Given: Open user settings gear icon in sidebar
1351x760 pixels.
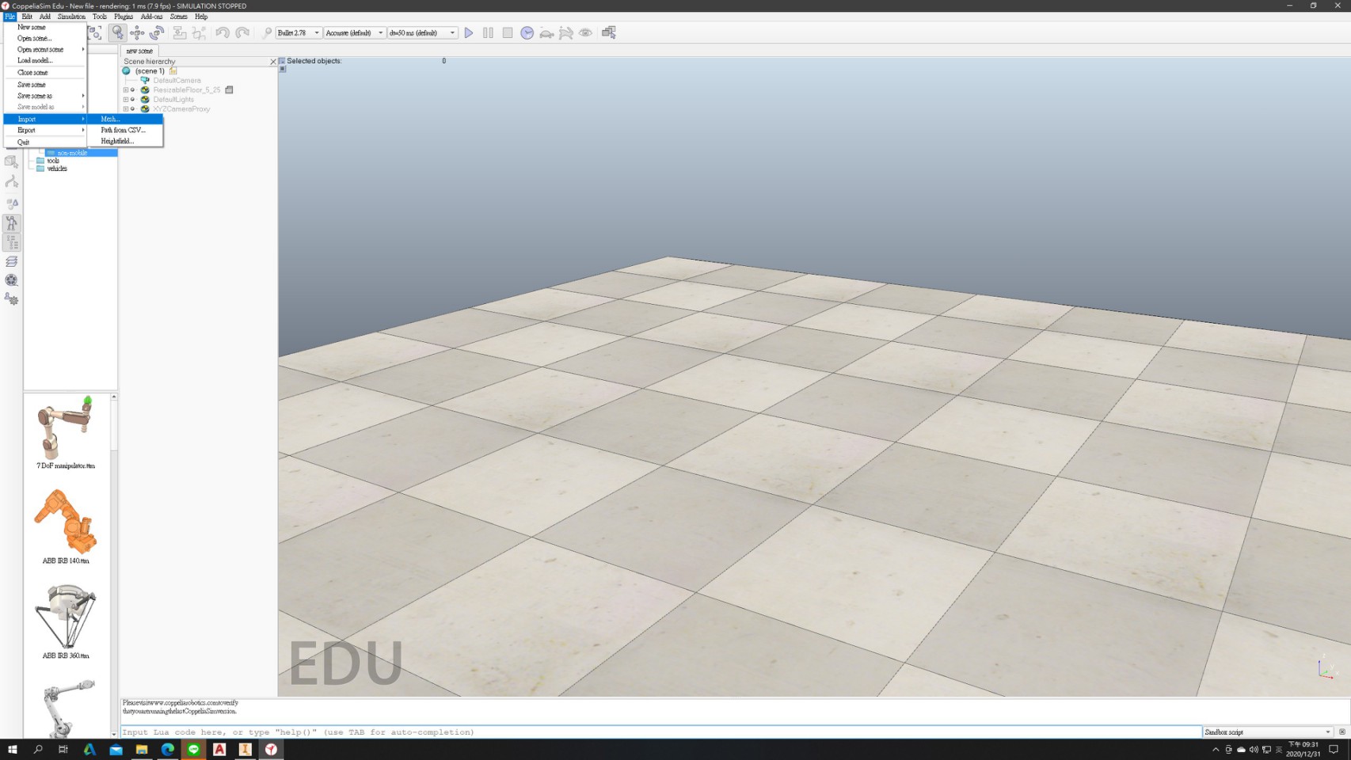Looking at the screenshot, I should [12, 299].
